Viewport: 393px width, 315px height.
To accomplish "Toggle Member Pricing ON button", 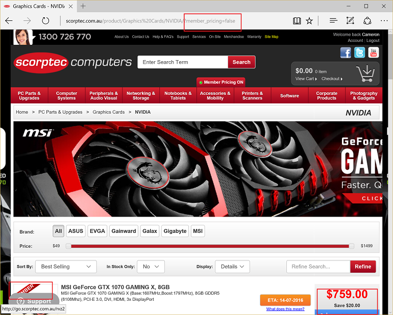I will 221,82.
